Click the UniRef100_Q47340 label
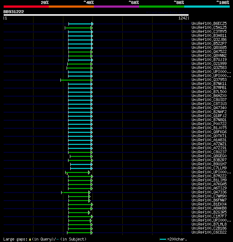The image size is (233, 242). 209,108
